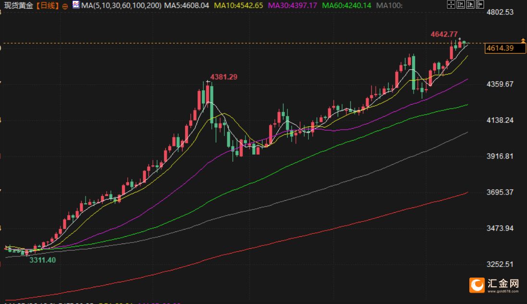Click the current price tag 4614.39
Viewport: 527px width, 304px height.
505,48
